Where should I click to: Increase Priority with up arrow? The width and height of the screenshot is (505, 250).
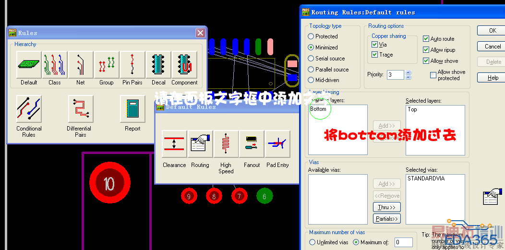(x=409, y=72)
